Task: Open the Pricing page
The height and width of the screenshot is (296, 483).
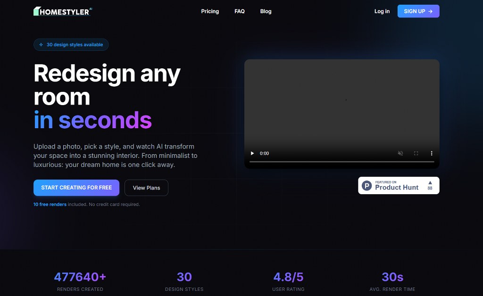Action: pos(210,11)
